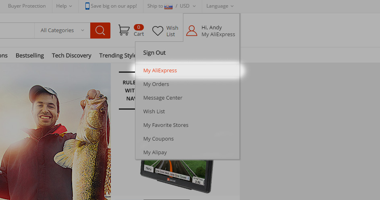Select Wish List in account menu

(154, 111)
